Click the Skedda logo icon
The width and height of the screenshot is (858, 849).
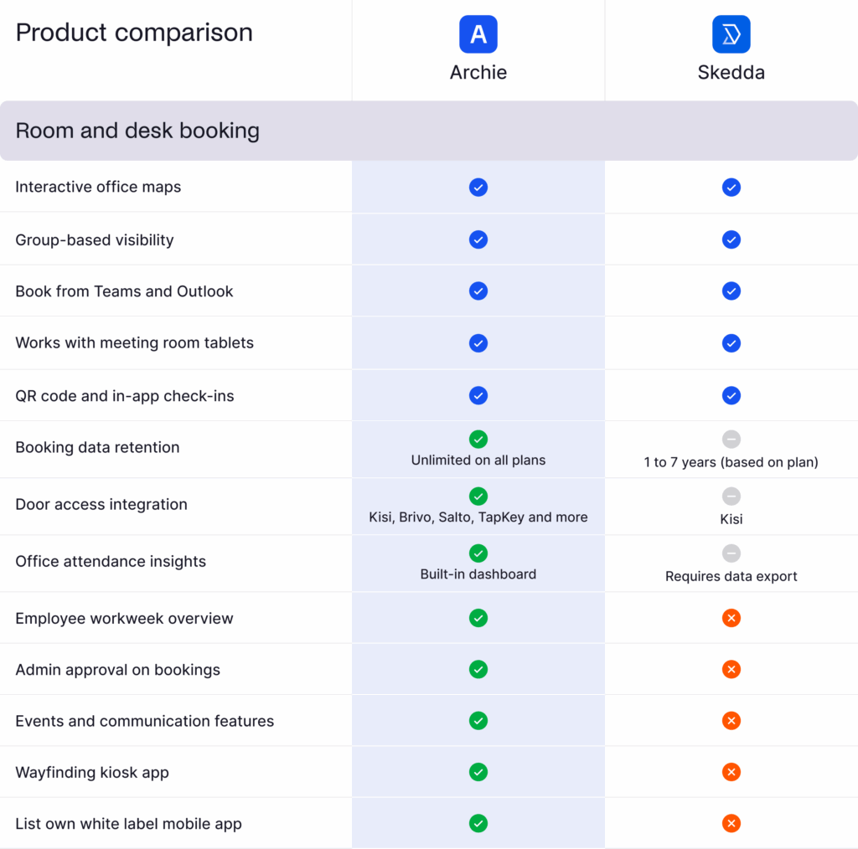pos(731,34)
